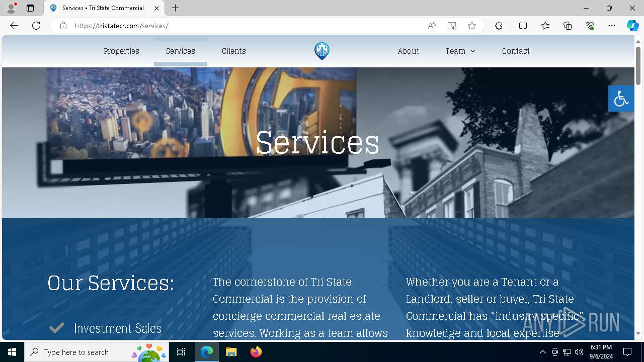Open the tab actions menu icon
Image resolution: width=644 pixels, height=362 pixels.
(x=30, y=8)
